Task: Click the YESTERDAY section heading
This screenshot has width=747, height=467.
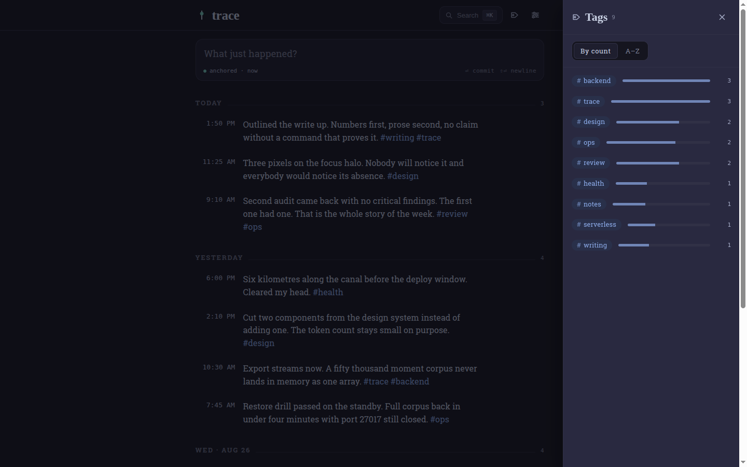Action: (219, 258)
